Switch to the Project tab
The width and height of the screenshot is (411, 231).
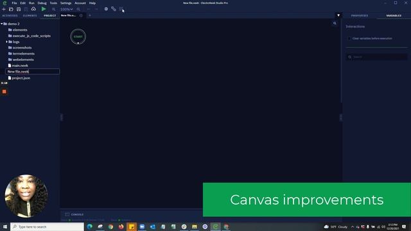pyautogui.click(x=50, y=15)
